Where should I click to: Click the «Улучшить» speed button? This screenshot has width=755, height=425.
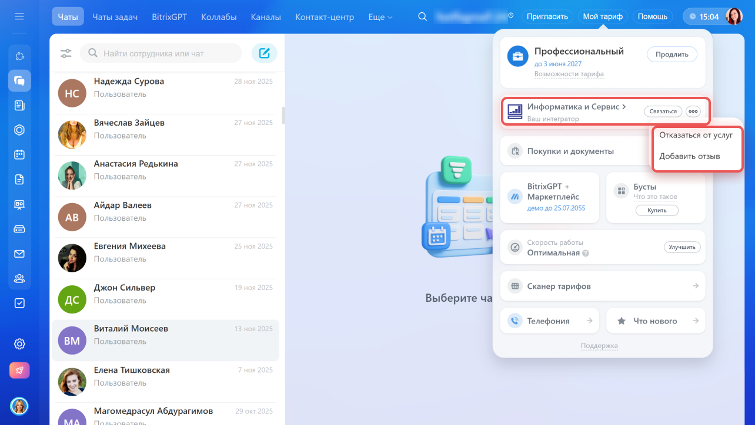682,247
